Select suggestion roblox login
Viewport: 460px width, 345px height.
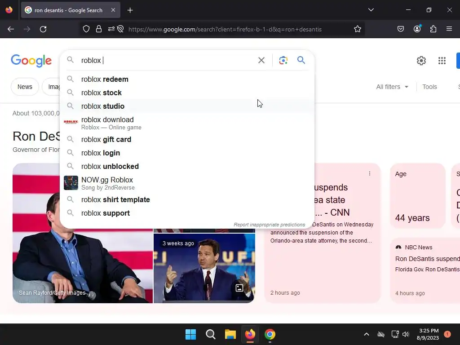[187, 153]
